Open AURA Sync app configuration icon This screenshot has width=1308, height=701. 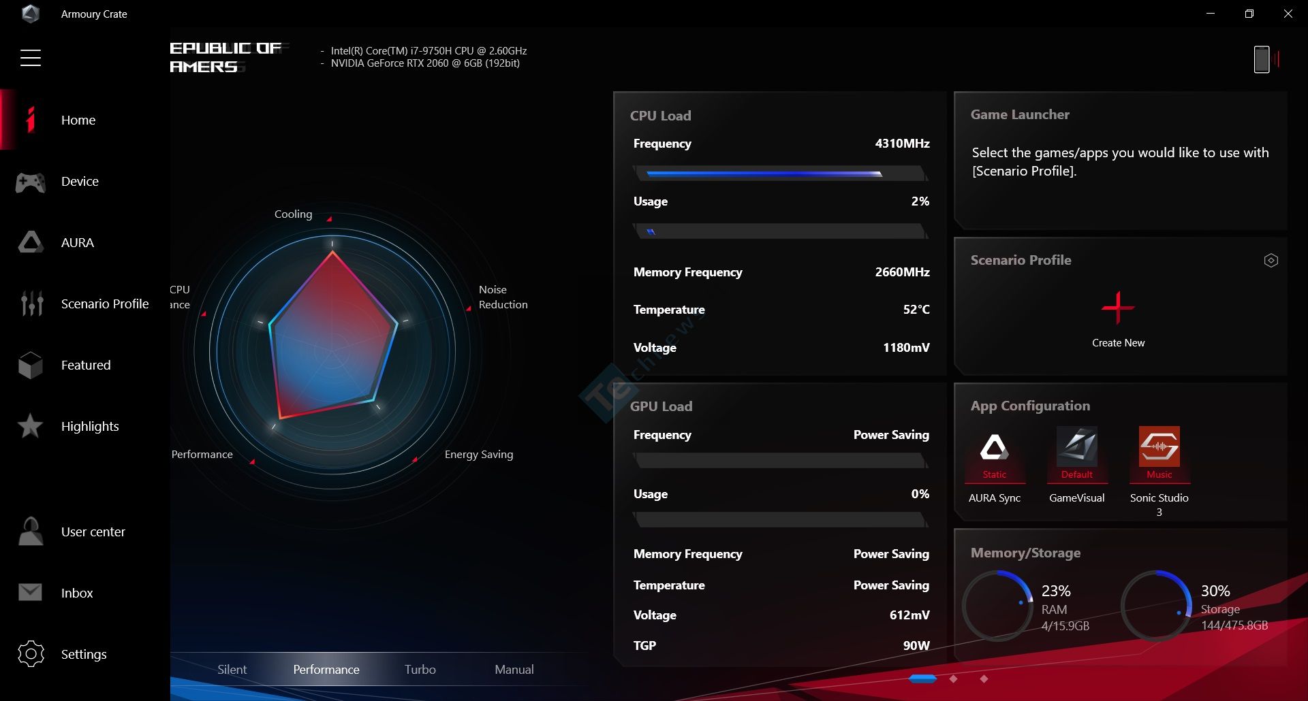click(x=995, y=447)
